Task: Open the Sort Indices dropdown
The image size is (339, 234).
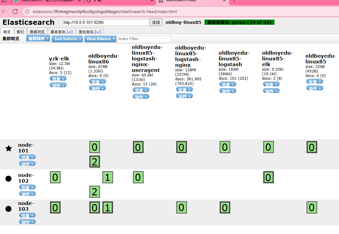Action: [67, 39]
